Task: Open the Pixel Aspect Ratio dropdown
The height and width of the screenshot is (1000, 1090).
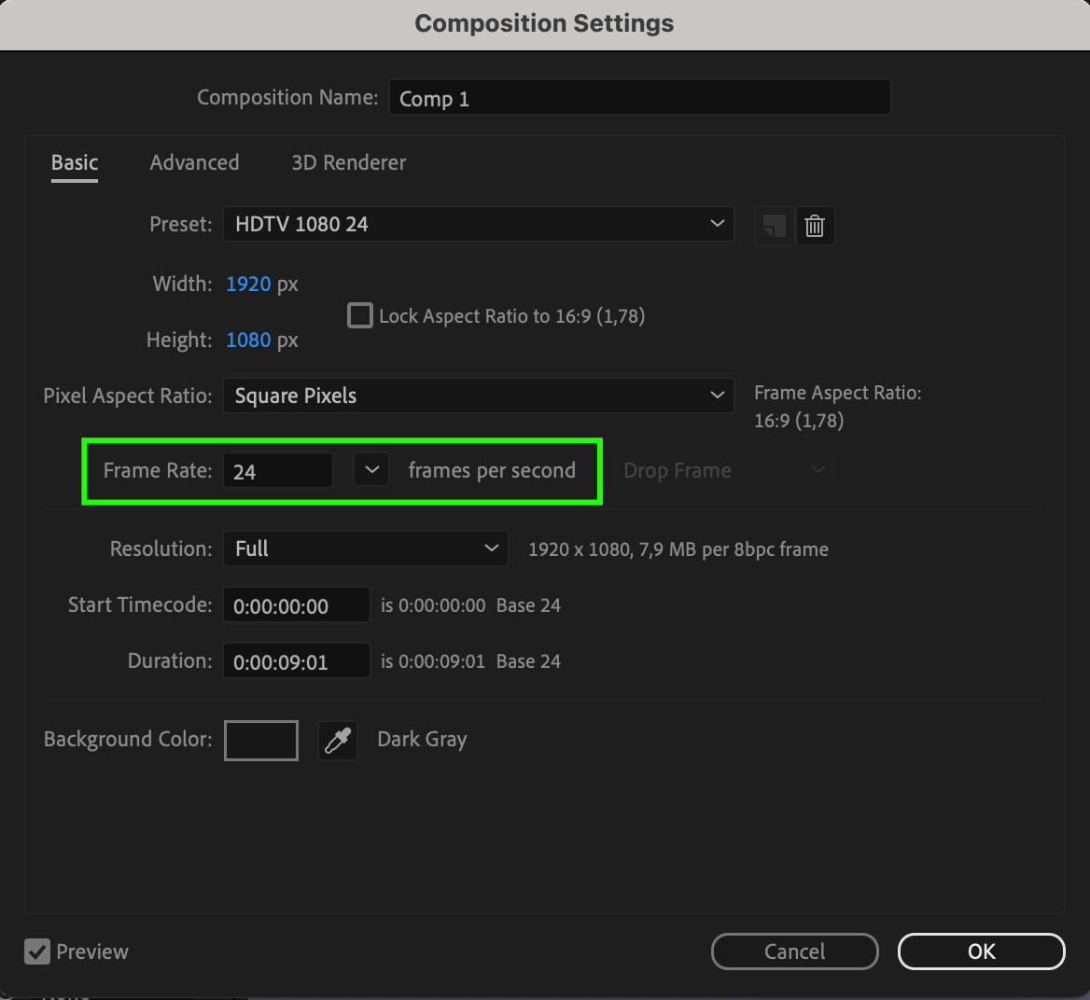Action: 478,396
